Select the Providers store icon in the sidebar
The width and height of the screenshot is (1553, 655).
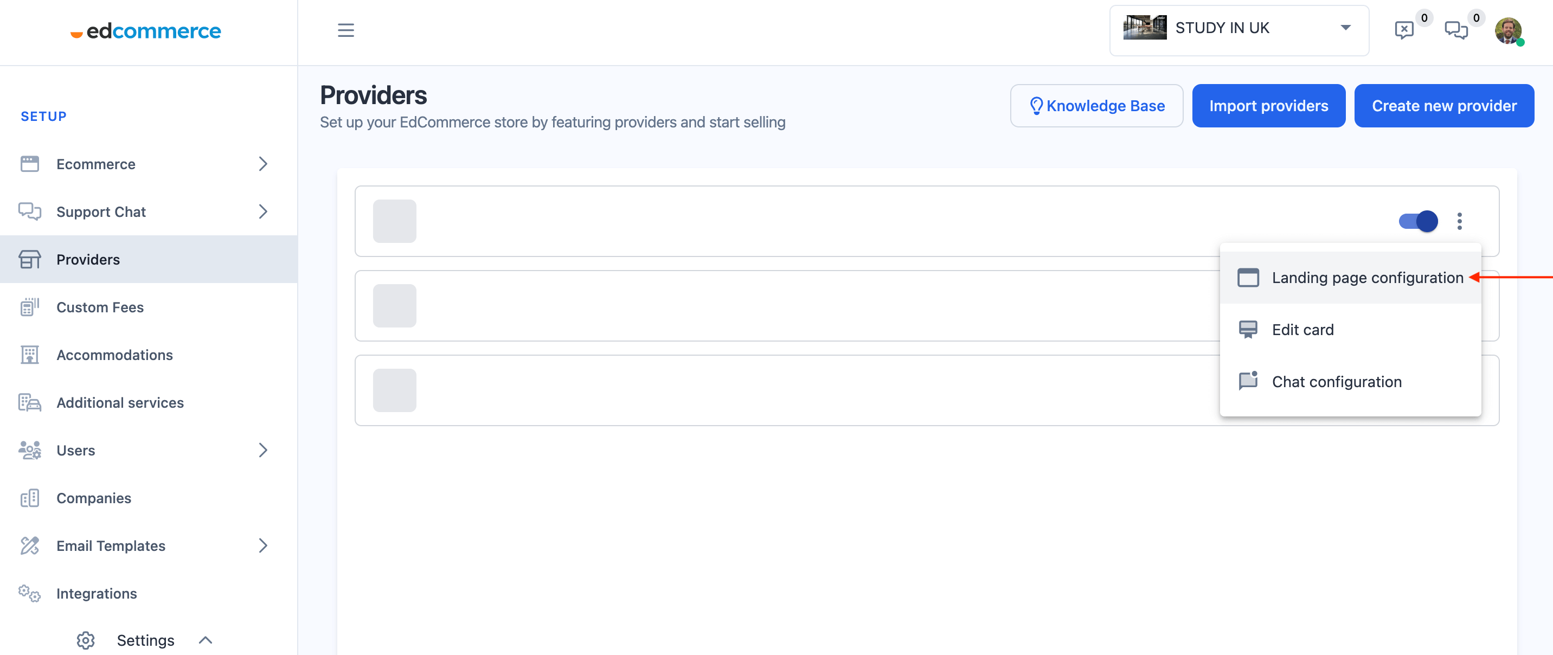[29, 259]
